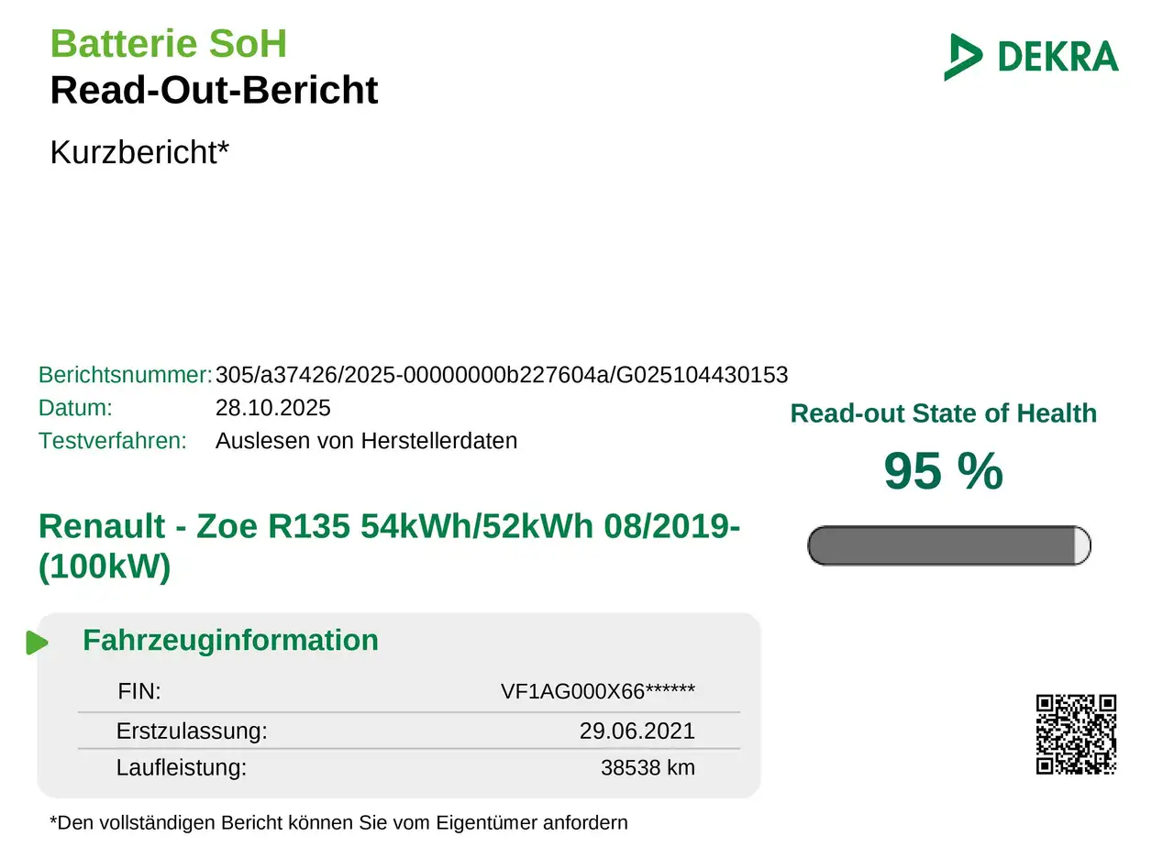Screen dimensions: 1174x847
Task: Click the QR code image
Action: tap(1076, 734)
